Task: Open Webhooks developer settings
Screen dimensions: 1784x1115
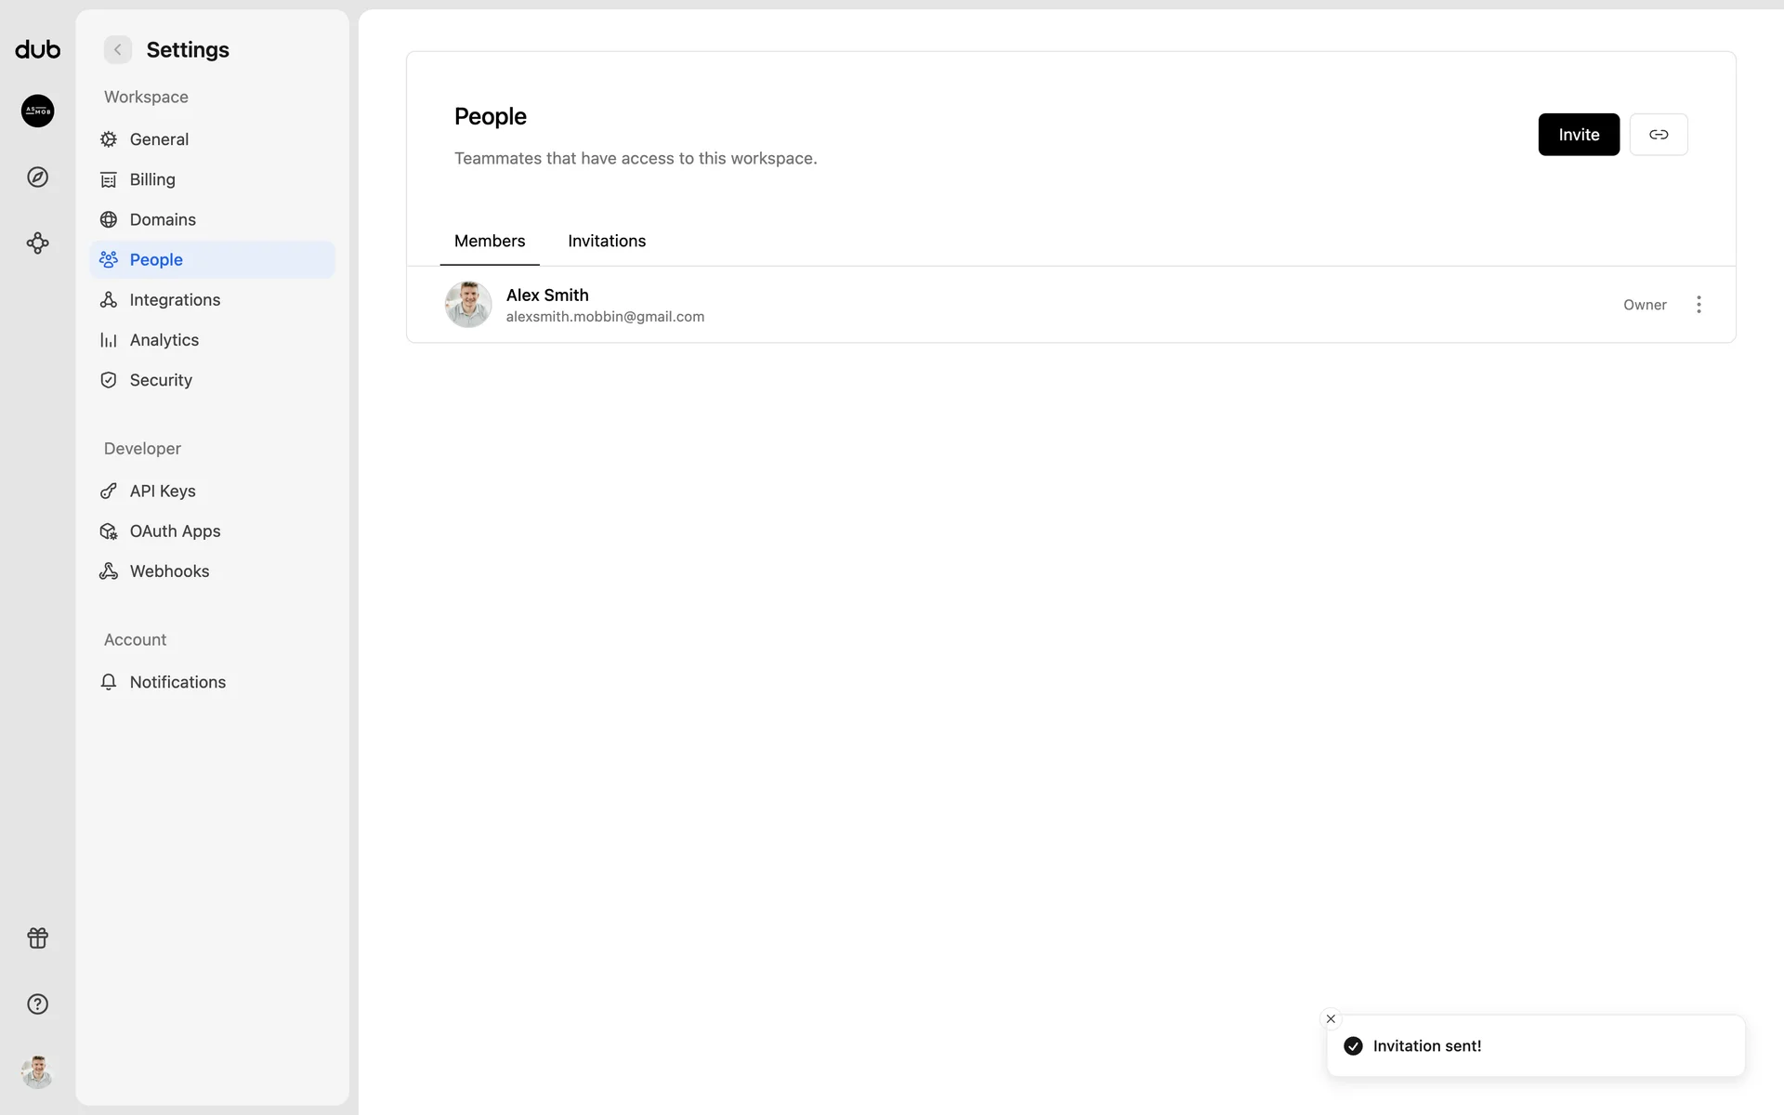Action: 169,571
